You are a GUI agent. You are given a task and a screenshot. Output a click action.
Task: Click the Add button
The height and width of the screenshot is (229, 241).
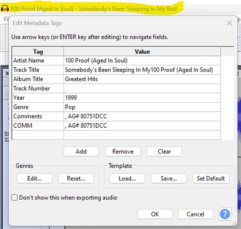click(x=81, y=152)
